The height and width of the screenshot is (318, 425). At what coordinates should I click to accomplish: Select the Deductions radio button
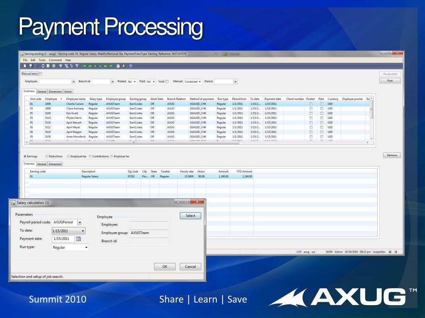(46, 156)
